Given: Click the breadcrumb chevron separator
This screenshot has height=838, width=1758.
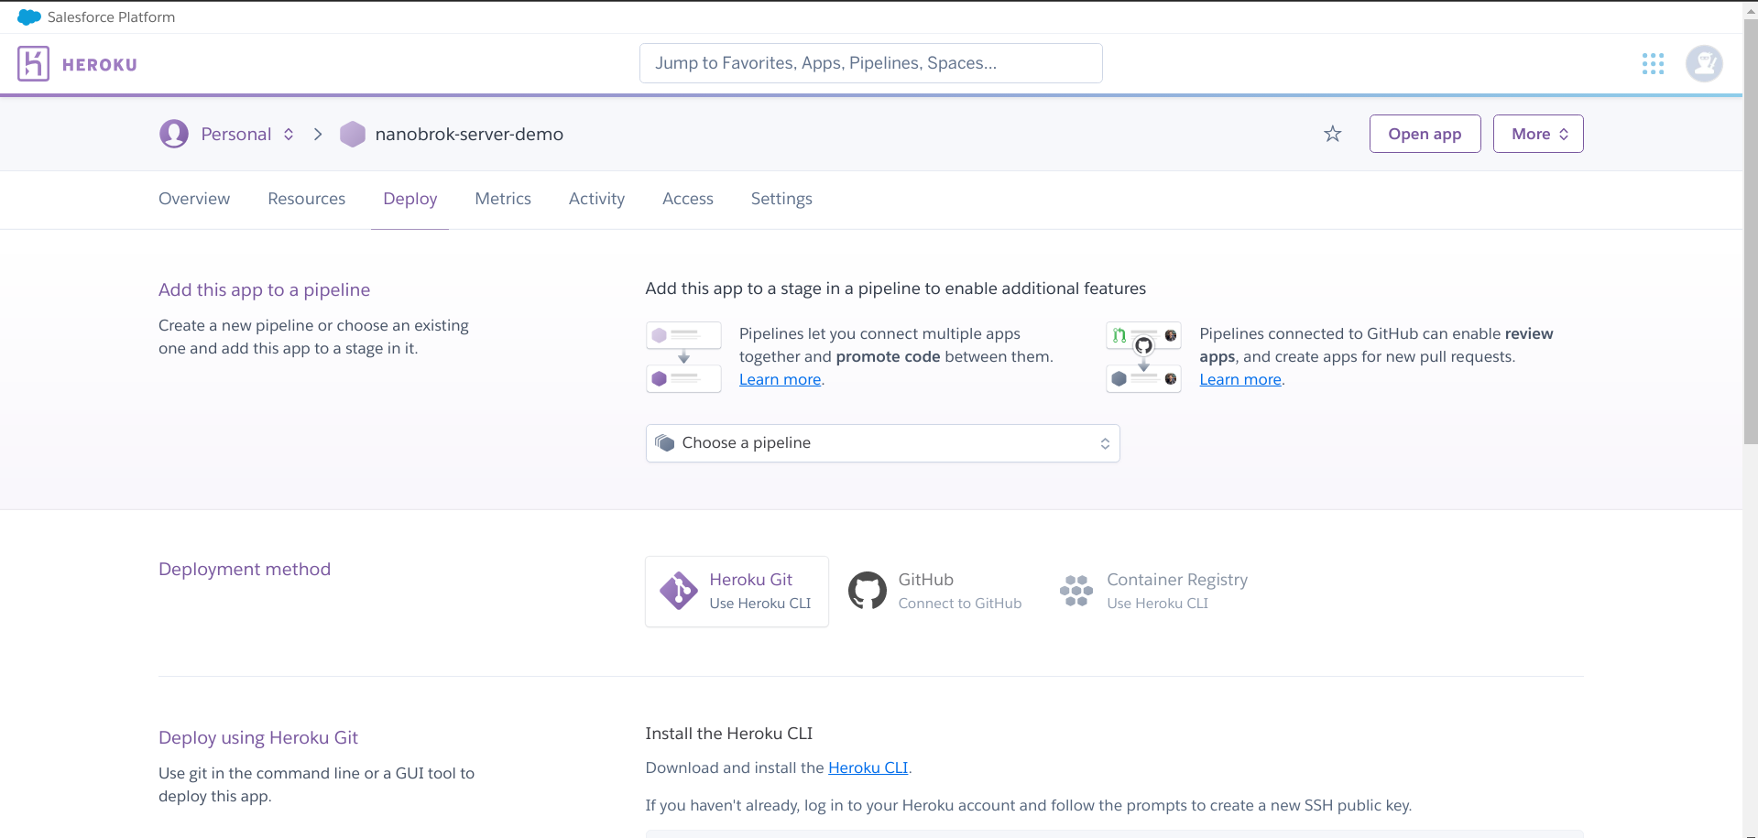Looking at the screenshot, I should [x=318, y=134].
